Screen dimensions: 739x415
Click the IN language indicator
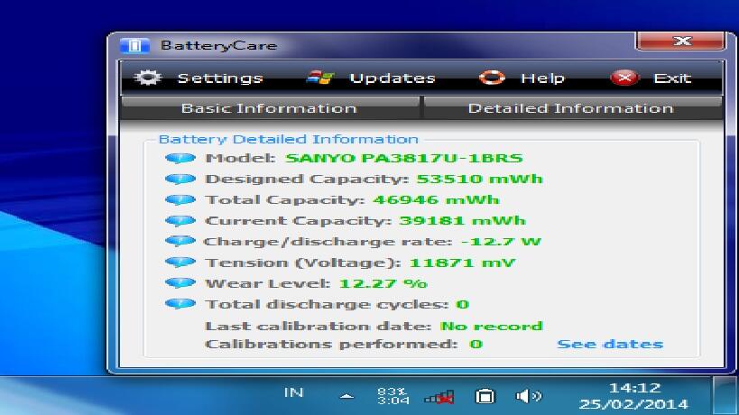click(293, 392)
